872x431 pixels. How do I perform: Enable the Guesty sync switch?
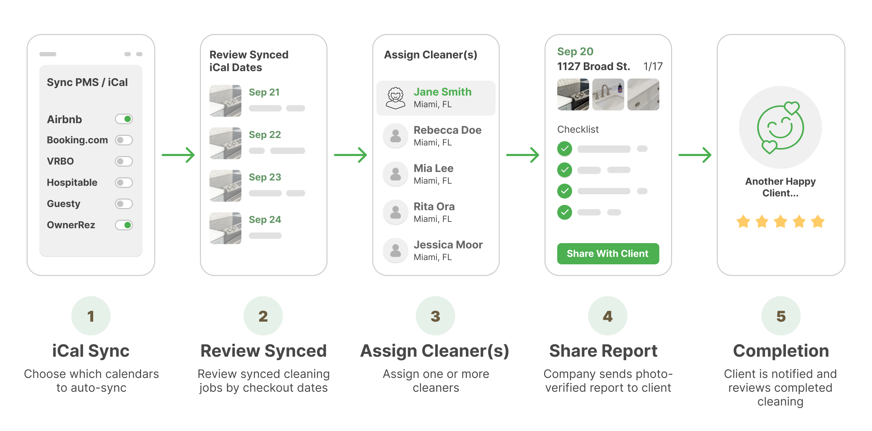coord(124,204)
